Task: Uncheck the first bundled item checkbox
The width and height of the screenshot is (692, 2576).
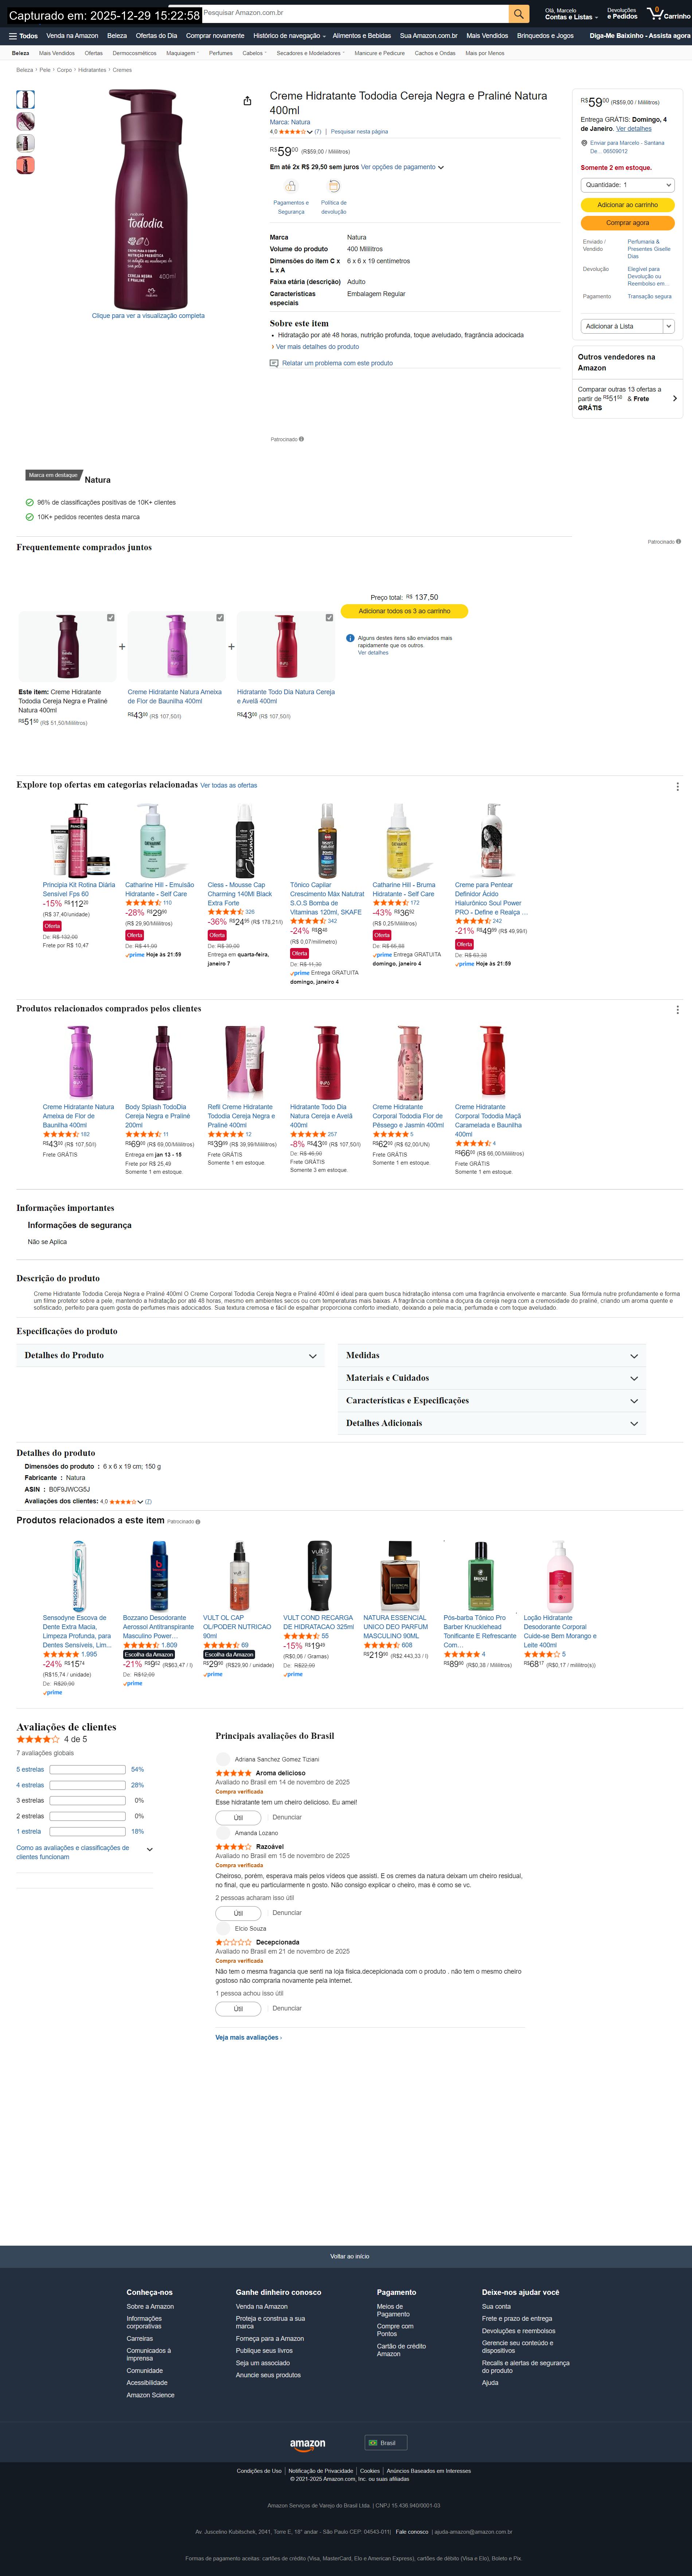Action: tap(111, 618)
